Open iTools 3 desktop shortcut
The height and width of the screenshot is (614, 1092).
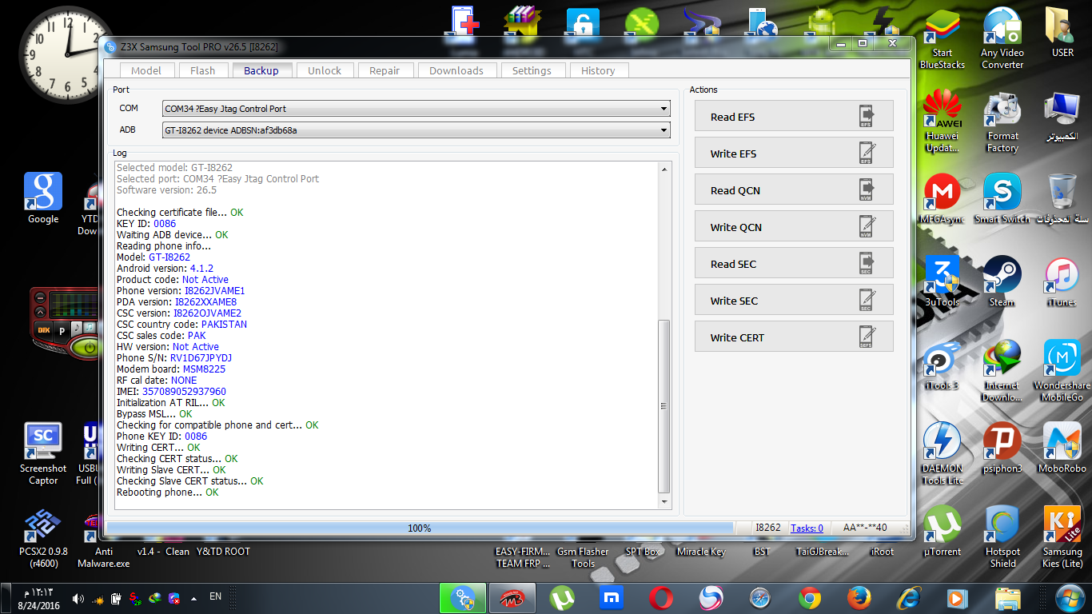(x=942, y=365)
